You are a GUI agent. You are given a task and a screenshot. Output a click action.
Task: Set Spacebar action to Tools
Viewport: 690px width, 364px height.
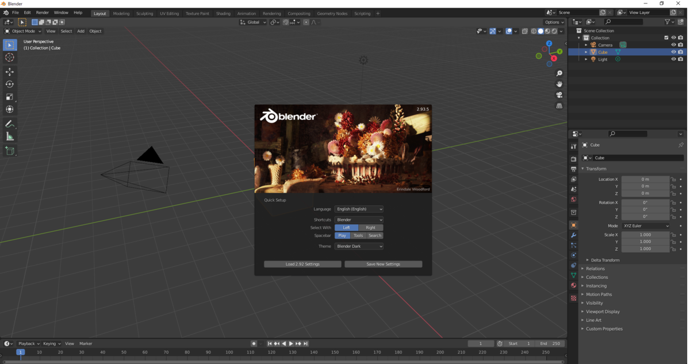tap(358, 235)
